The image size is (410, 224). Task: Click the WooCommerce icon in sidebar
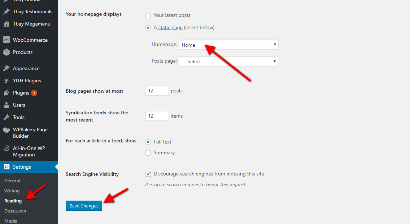6,40
